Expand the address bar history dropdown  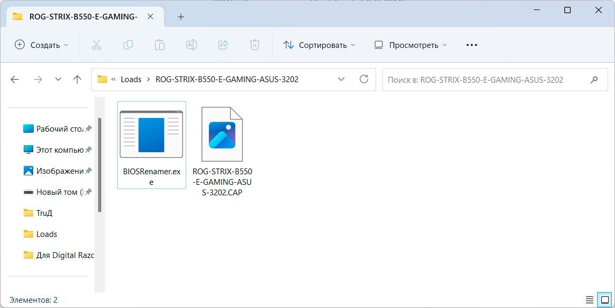pos(341,80)
